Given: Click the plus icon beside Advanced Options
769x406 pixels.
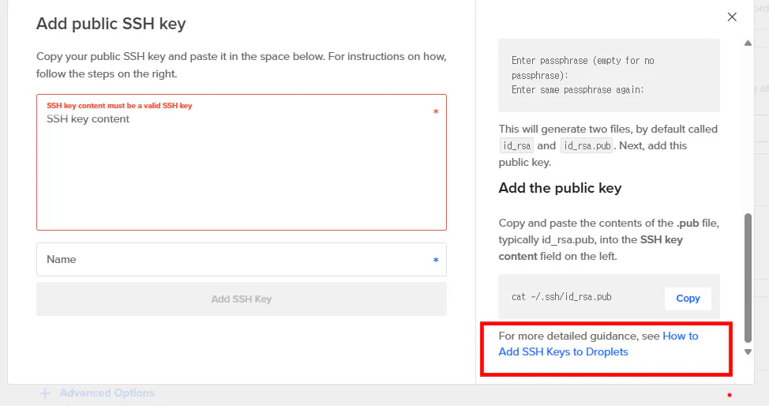Looking at the screenshot, I should (x=45, y=393).
